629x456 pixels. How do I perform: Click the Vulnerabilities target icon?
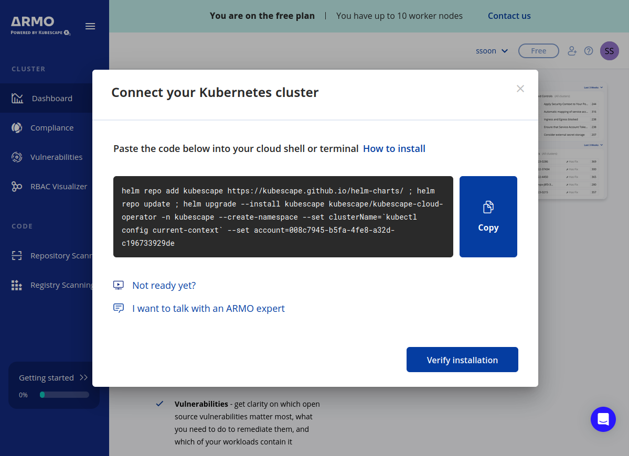17,157
